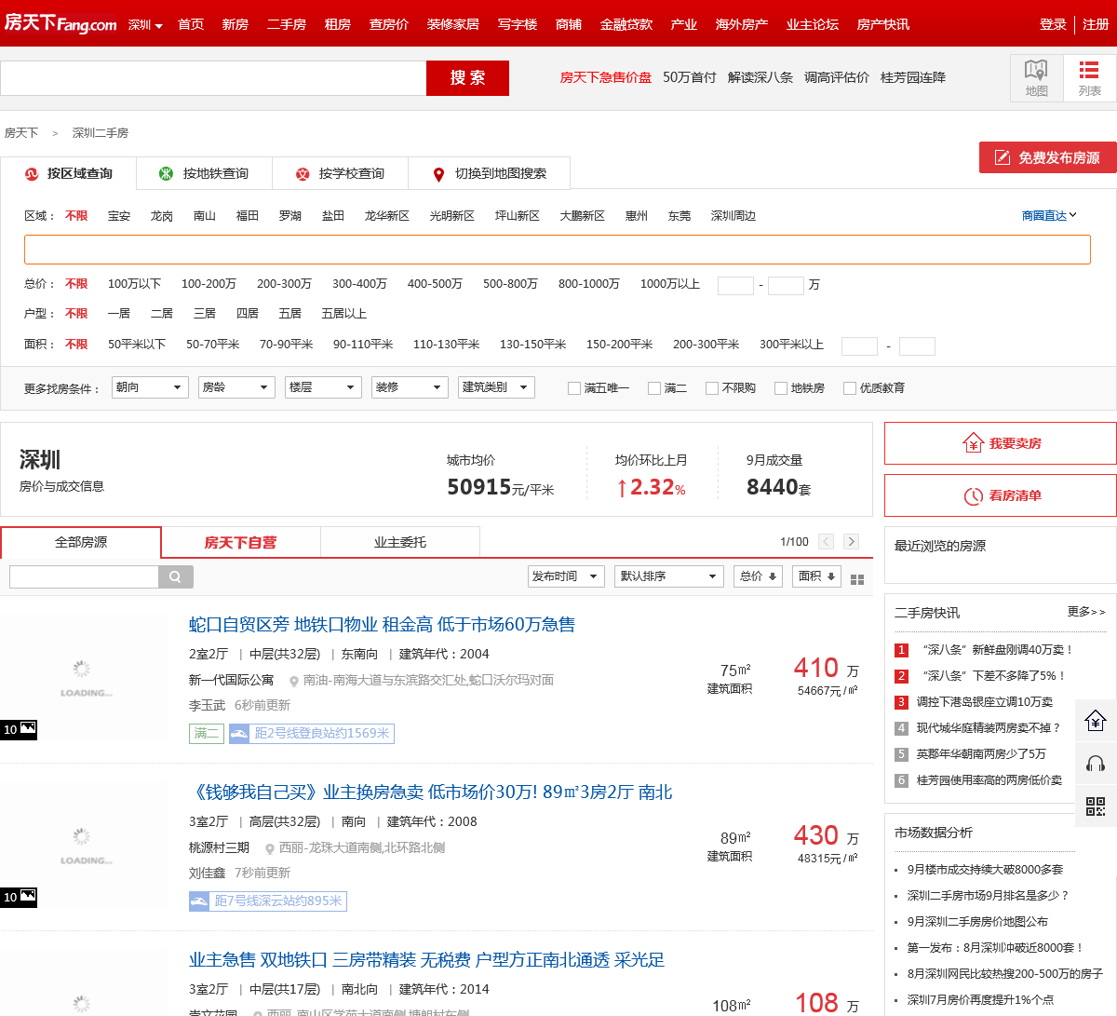The image size is (1117, 1016).
Task: Click subway tag 距2号线登良站约1569米
Action: tap(311, 734)
